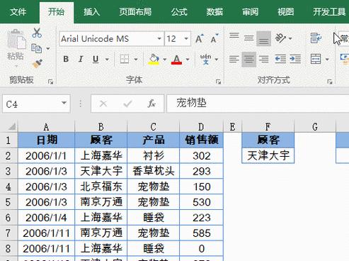Apply cell borders icon

[125, 59]
